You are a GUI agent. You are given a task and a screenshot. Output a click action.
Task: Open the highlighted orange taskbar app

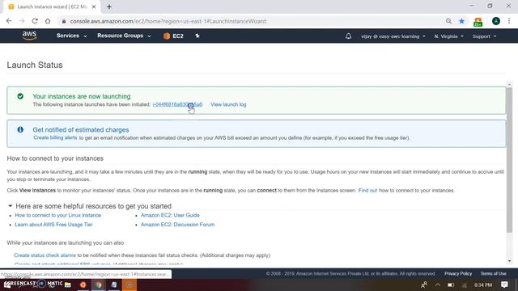coord(129,285)
